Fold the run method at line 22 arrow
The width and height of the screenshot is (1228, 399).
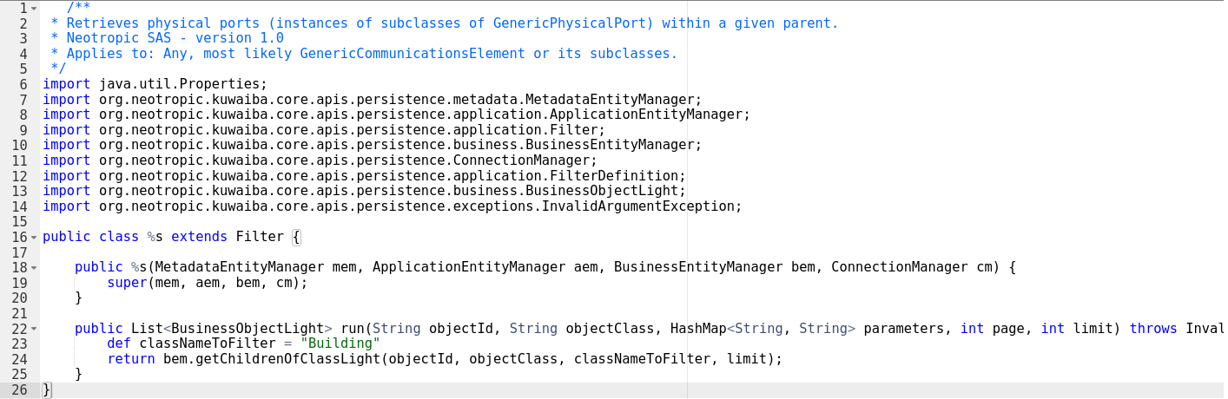tap(34, 329)
